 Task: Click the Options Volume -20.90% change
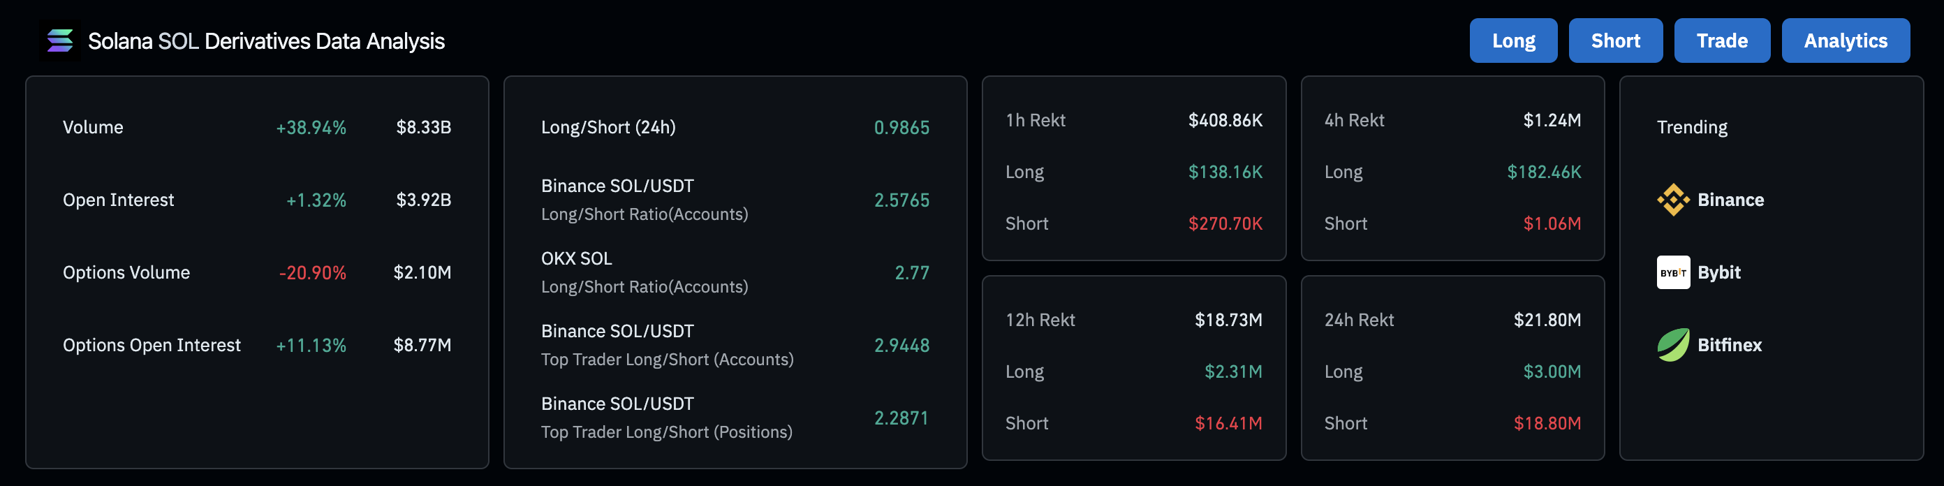point(312,272)
